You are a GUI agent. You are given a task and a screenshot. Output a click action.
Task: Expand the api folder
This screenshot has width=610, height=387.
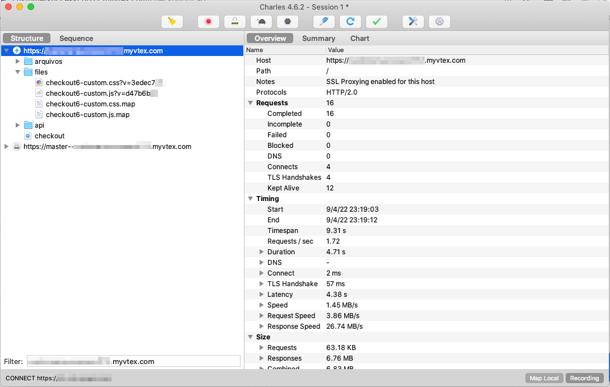(x=17, y=125)
